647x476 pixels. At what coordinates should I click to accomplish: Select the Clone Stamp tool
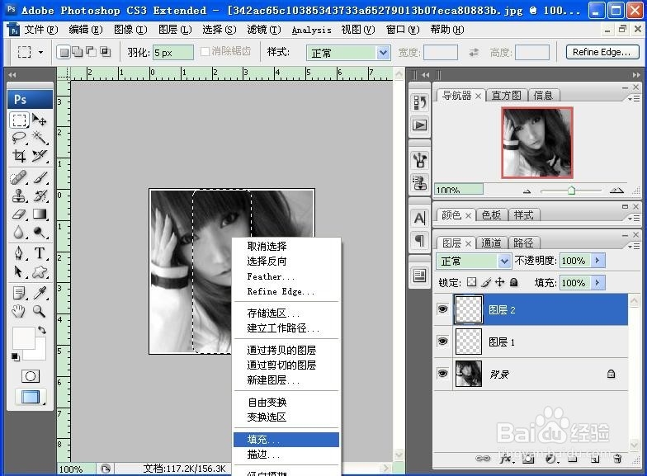pos(19,196)
